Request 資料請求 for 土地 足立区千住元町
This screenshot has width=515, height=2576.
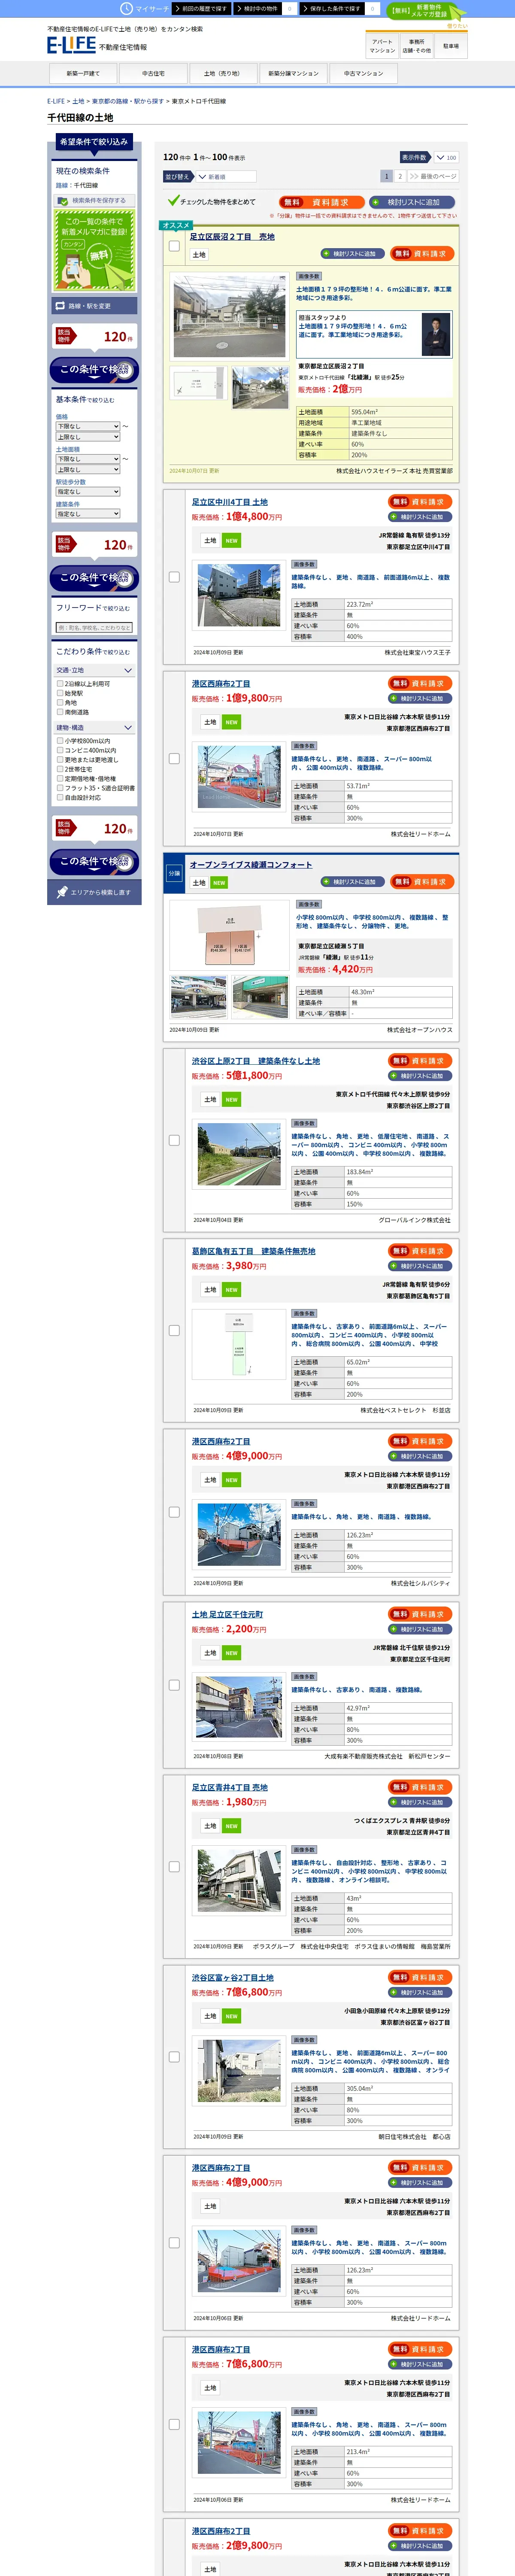pos(421,1614)
